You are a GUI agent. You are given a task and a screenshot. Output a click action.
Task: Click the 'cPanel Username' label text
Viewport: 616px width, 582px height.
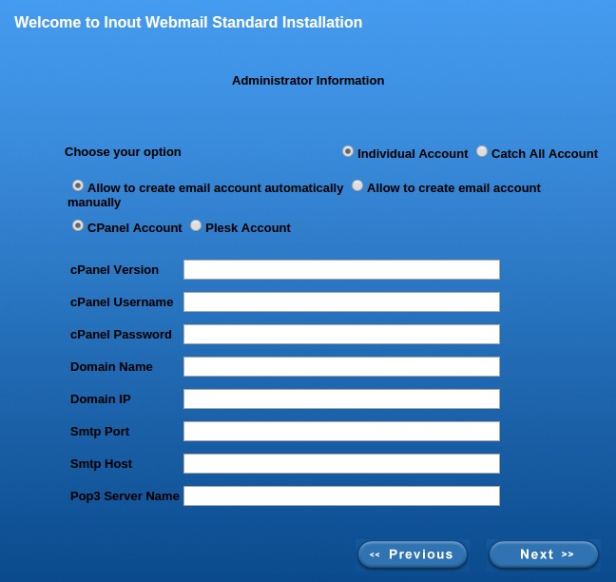pos(122,302)
